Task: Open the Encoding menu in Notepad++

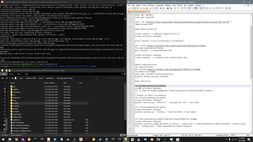Action: (151, 5)
